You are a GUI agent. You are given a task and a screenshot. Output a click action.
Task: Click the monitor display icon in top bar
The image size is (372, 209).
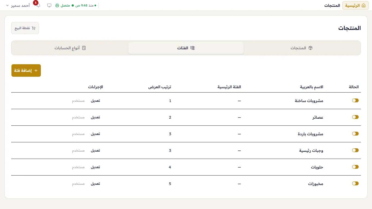(49, 5)
